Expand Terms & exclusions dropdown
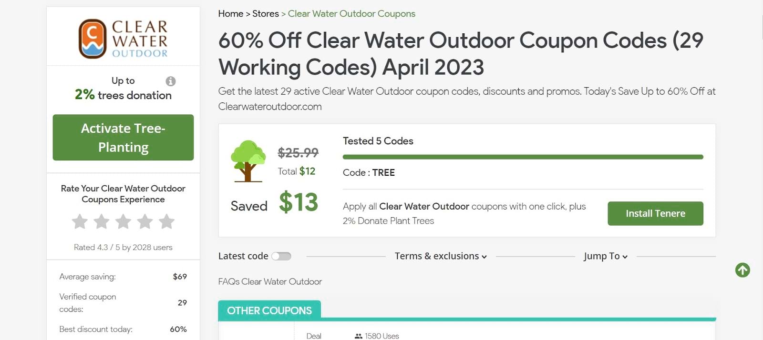Image resolution: width=763 pixels, height=340 pixels. click(x=441, y=256)
